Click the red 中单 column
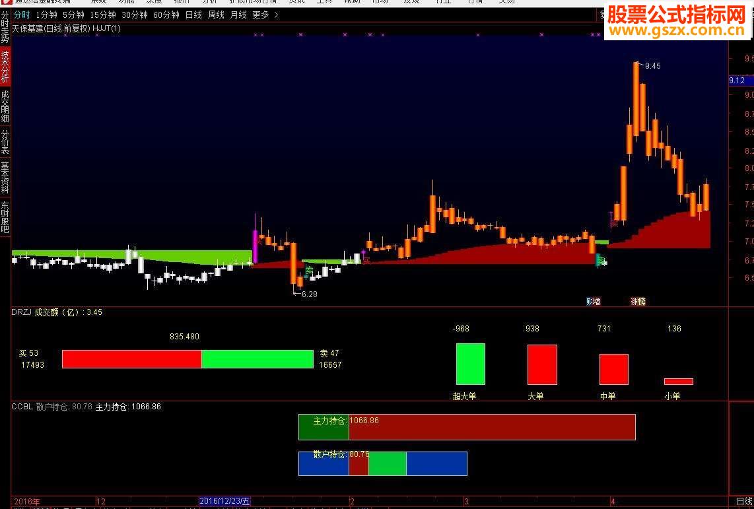754x509 pixels. coord(614,369)
